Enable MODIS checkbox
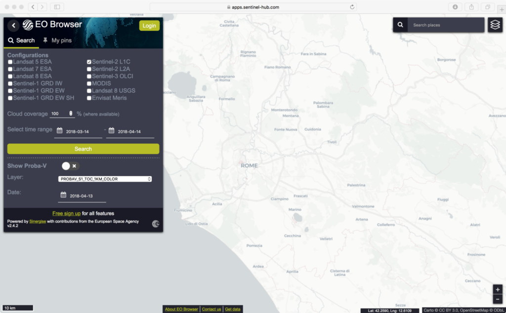Viewport: 506px width, 313px height. [x=89, y=83]
